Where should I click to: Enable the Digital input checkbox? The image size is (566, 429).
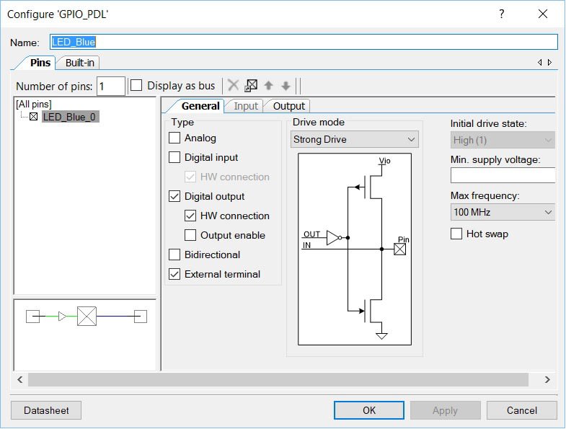pyautogui.click(x=174, y=157)
